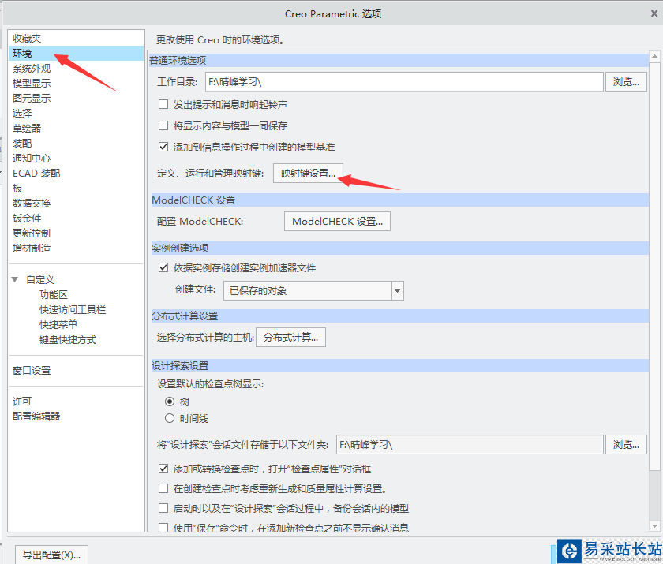Enable 重新生成和质量属性计算设置 checkbox
The width and height of the screenshot is (663, 564).
click(x=163, y=488)
